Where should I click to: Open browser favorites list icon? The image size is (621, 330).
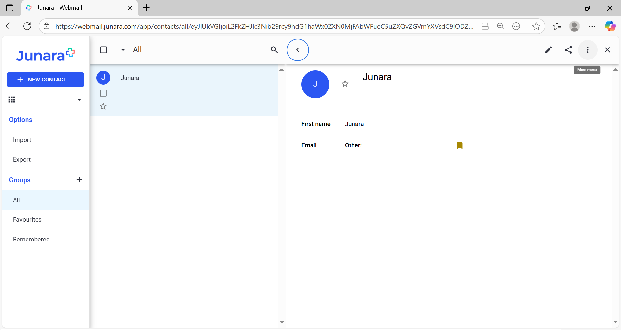pyautogui.click(x=557, y=26)
